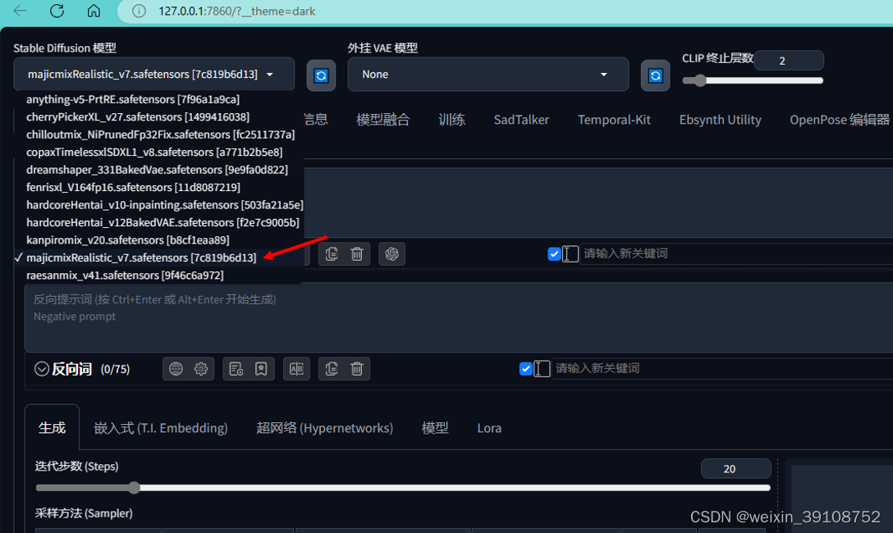Click the negative 请输入新关键词 input
The image size is (893, 533).
pyautogui.click(x=722, y=369)
